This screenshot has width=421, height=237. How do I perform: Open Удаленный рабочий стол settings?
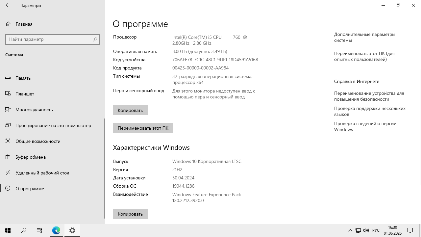(53, 173)
